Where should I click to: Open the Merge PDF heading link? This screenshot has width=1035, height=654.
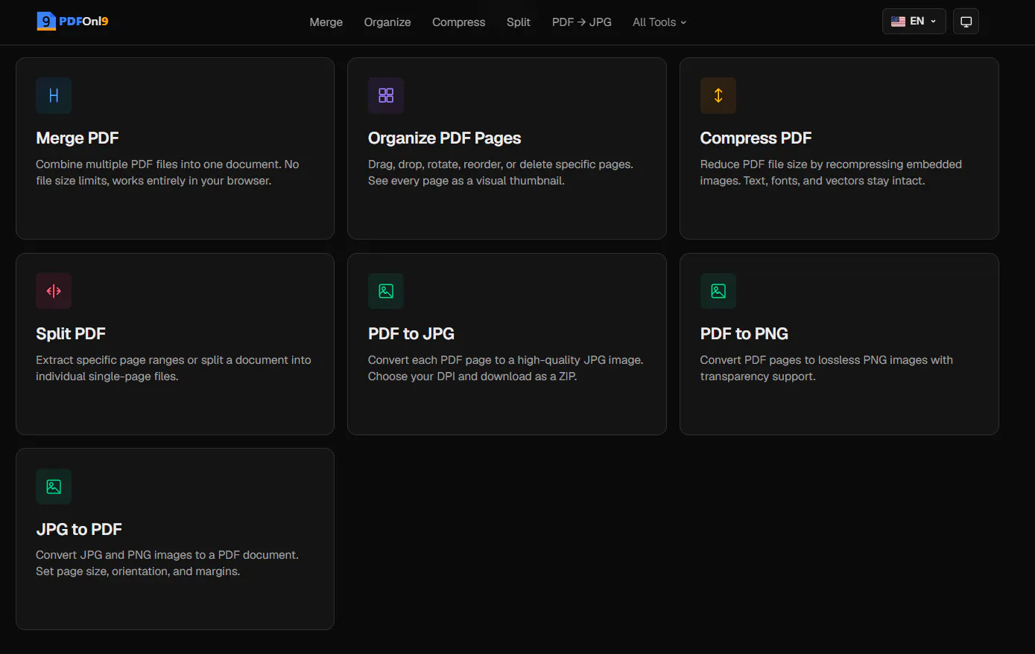click(x=77, y=138)
